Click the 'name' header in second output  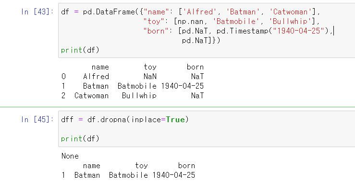(91, 166)
